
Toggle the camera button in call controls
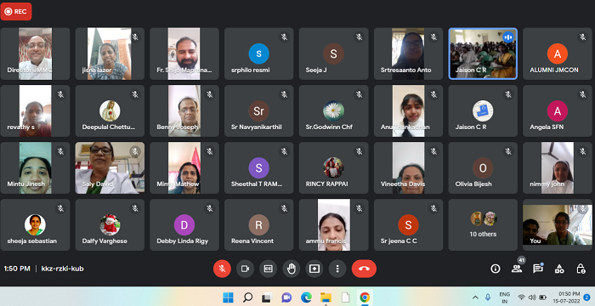245,269
